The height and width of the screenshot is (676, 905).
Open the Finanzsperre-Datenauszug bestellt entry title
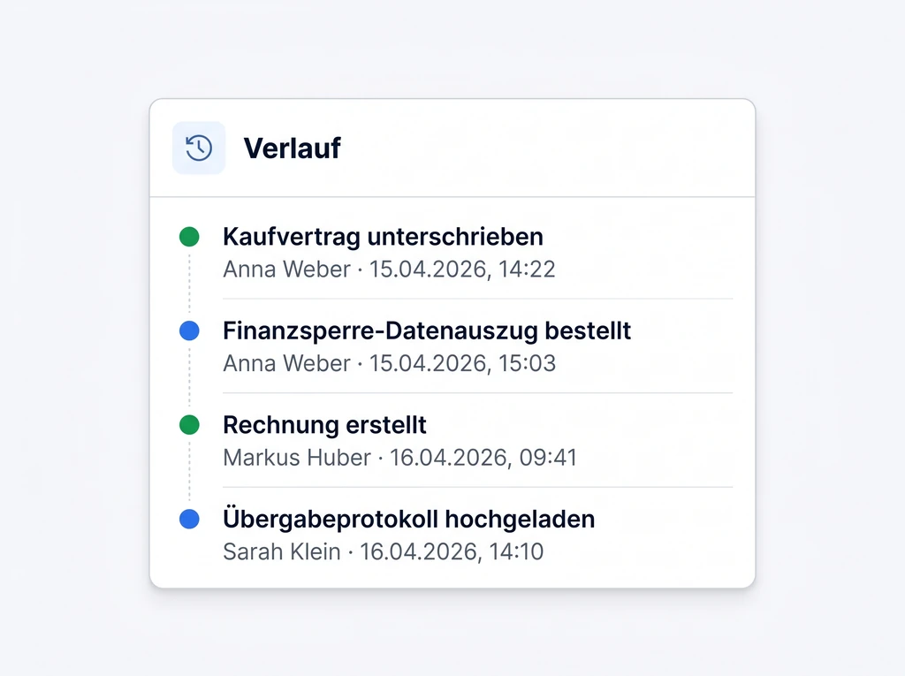(x=427, y=331)
